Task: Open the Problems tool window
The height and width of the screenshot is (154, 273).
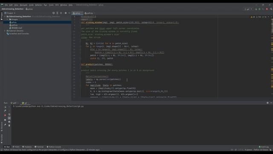Action: pos(27,147)
